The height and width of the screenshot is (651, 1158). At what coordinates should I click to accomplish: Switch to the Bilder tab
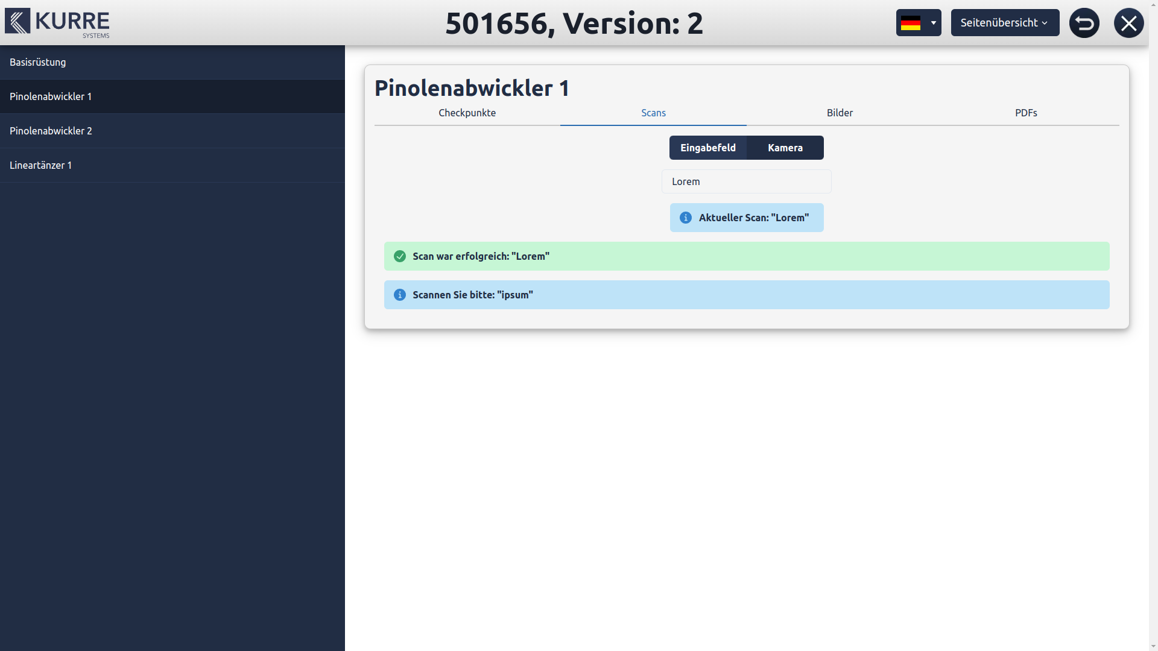840,113
